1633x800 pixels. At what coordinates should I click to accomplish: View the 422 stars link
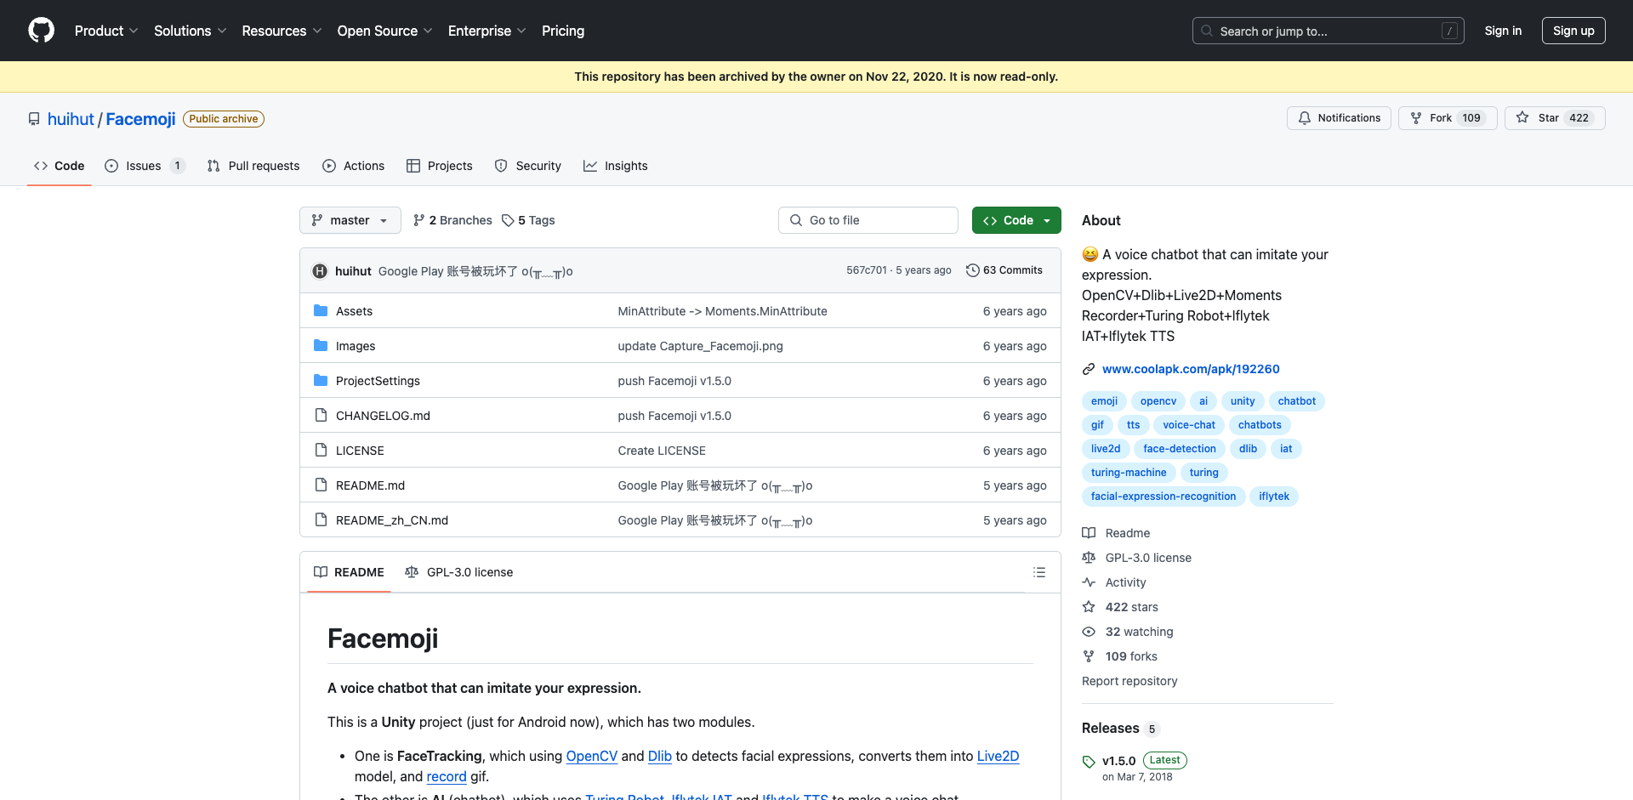coord(1120,607)
